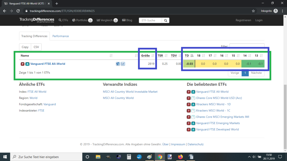Open the Chrome three-dot menu
The image size is (287, 161).
[x=283, y=11]
